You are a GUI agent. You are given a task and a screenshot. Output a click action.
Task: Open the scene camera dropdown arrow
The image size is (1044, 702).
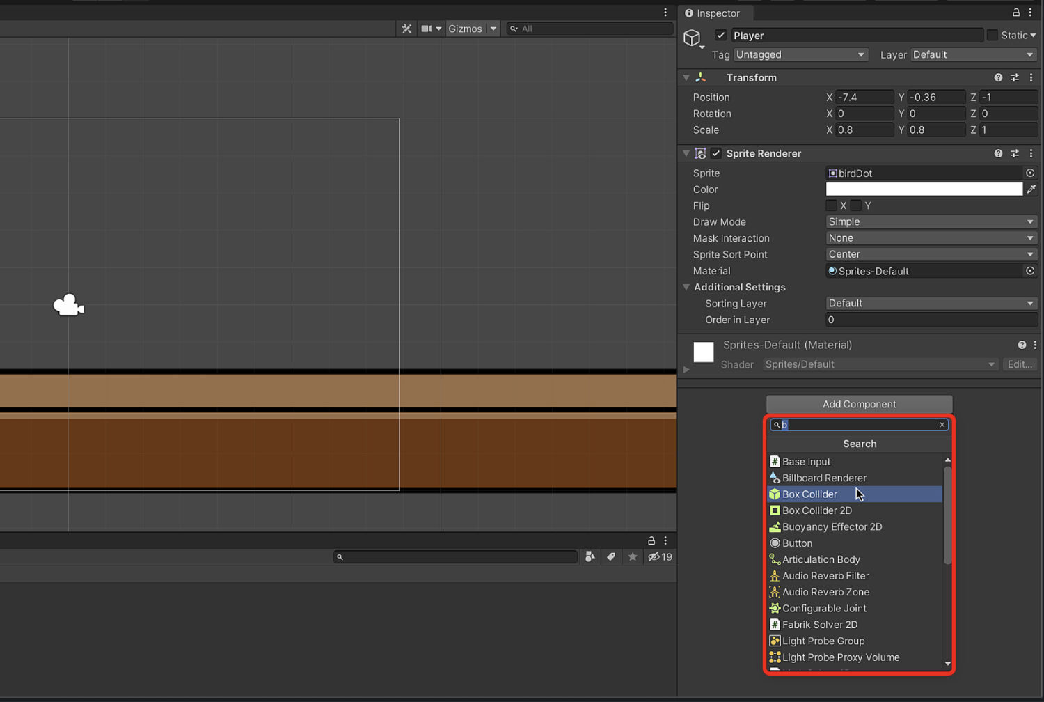pyautogui.click(x=438, y=29)
